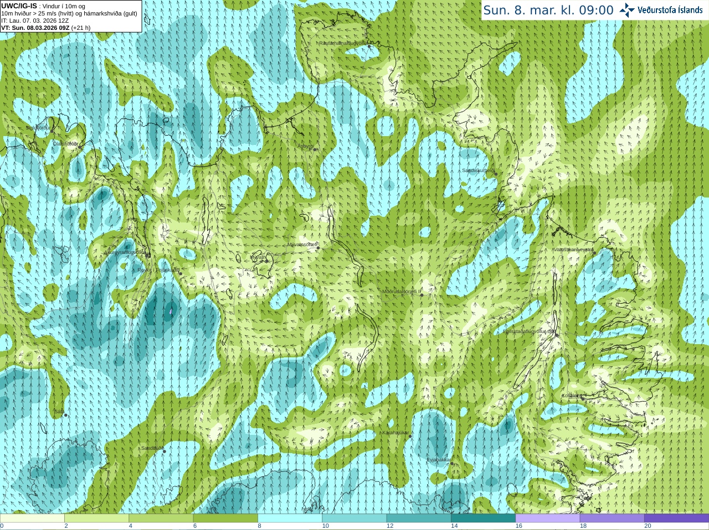Click the 2–4 m/s light green legend swatch
Image resolution: width=709 pixels, height=530 pixels.
tap(97, 518)
